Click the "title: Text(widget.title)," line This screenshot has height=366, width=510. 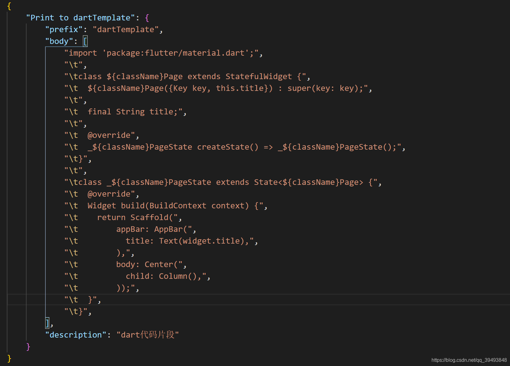click(x=161, y=241)
